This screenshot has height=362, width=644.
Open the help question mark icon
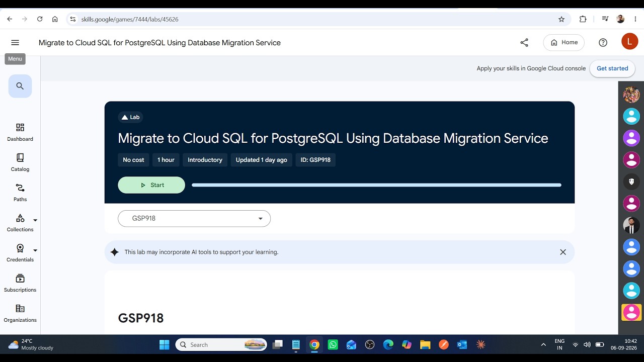point(603,43)
